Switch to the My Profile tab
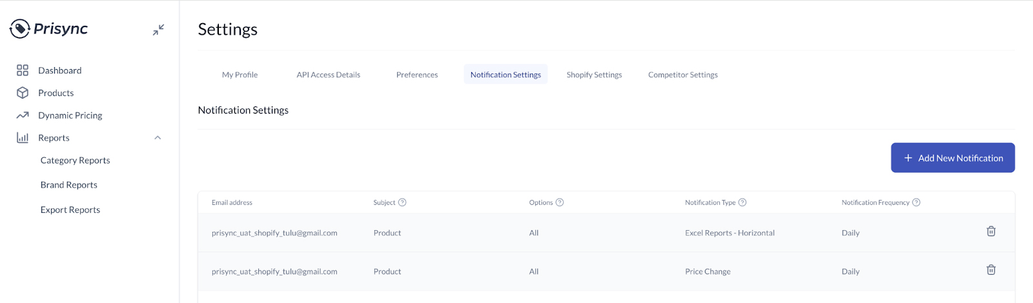Screen dimensions: 1033x303 (240, 75)
